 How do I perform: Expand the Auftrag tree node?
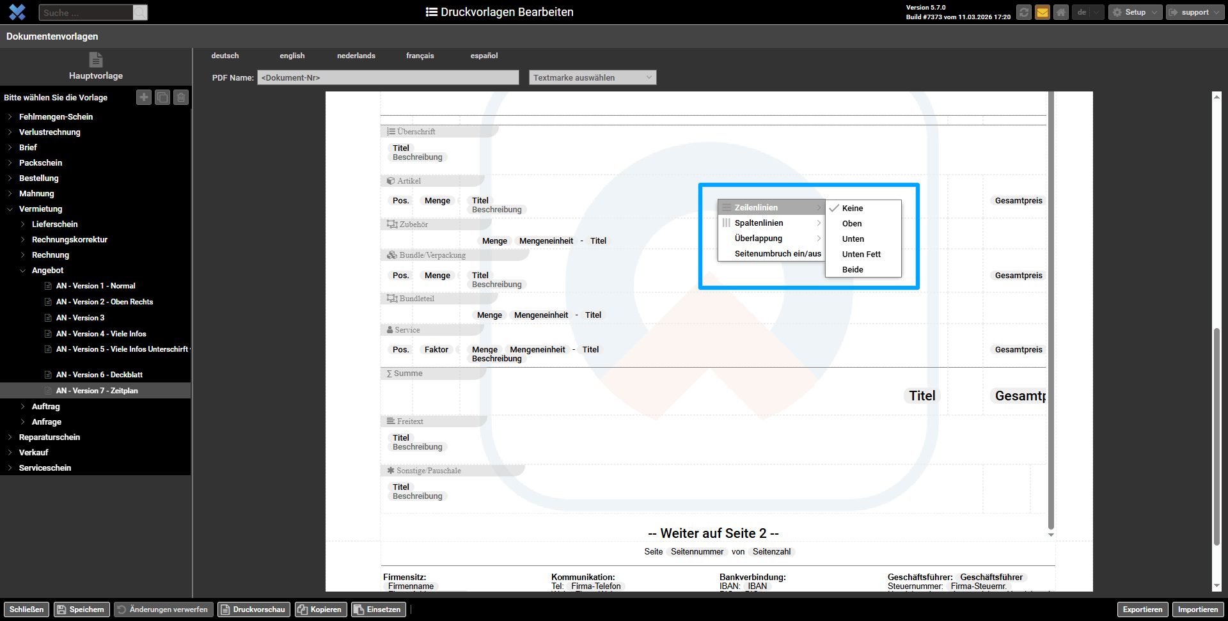(x=23, y=407)
